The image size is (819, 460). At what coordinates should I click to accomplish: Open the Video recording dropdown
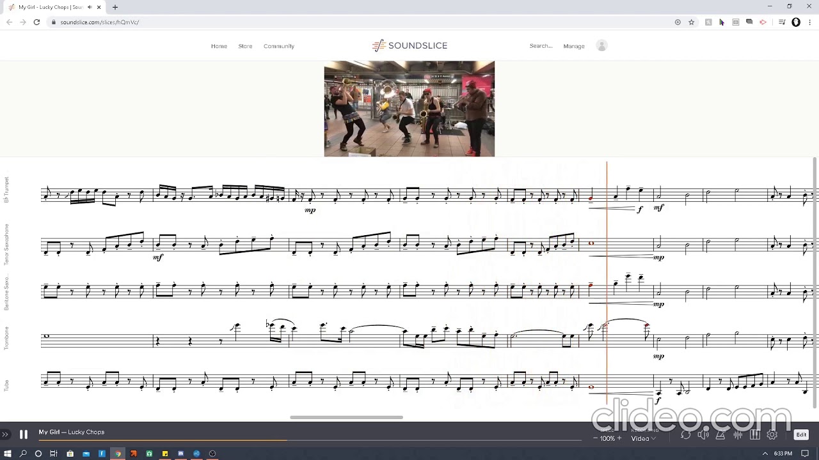[642, 438]
